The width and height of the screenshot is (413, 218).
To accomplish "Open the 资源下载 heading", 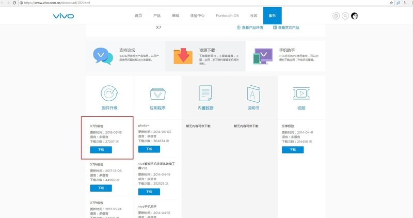I will tap(208, 50).
